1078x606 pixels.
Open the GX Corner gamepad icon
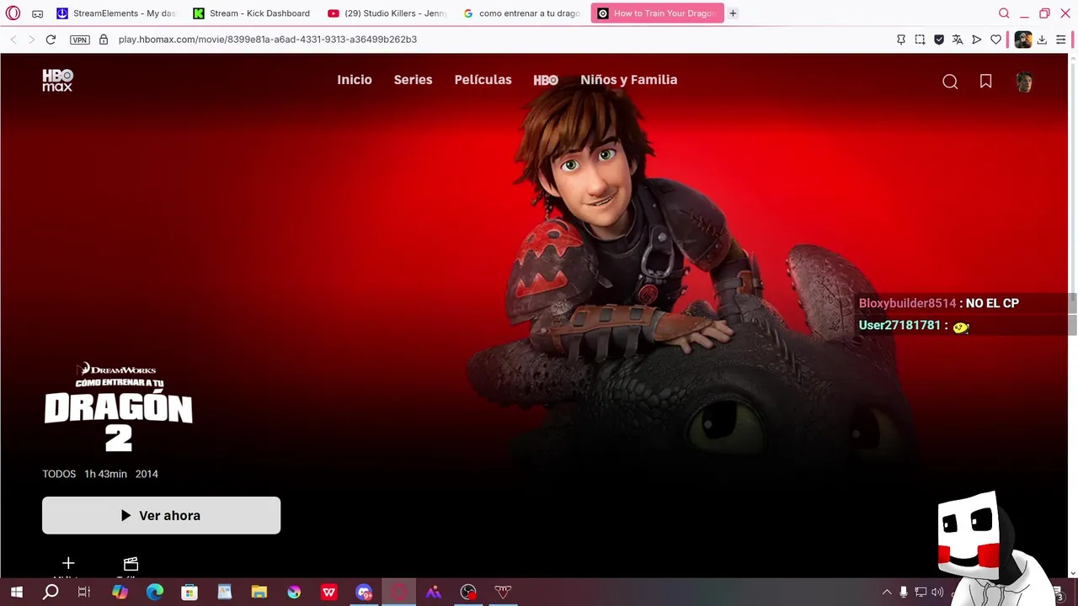[x=37, y=13]
